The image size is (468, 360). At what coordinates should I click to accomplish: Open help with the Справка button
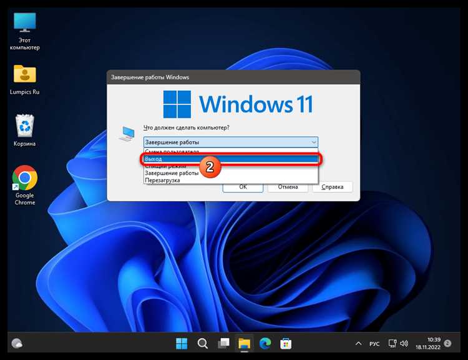333,187
